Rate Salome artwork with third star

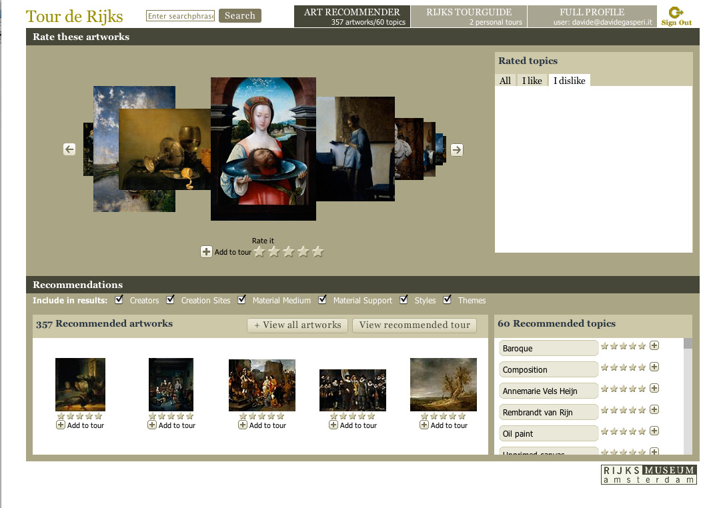(x=289, y=251)
